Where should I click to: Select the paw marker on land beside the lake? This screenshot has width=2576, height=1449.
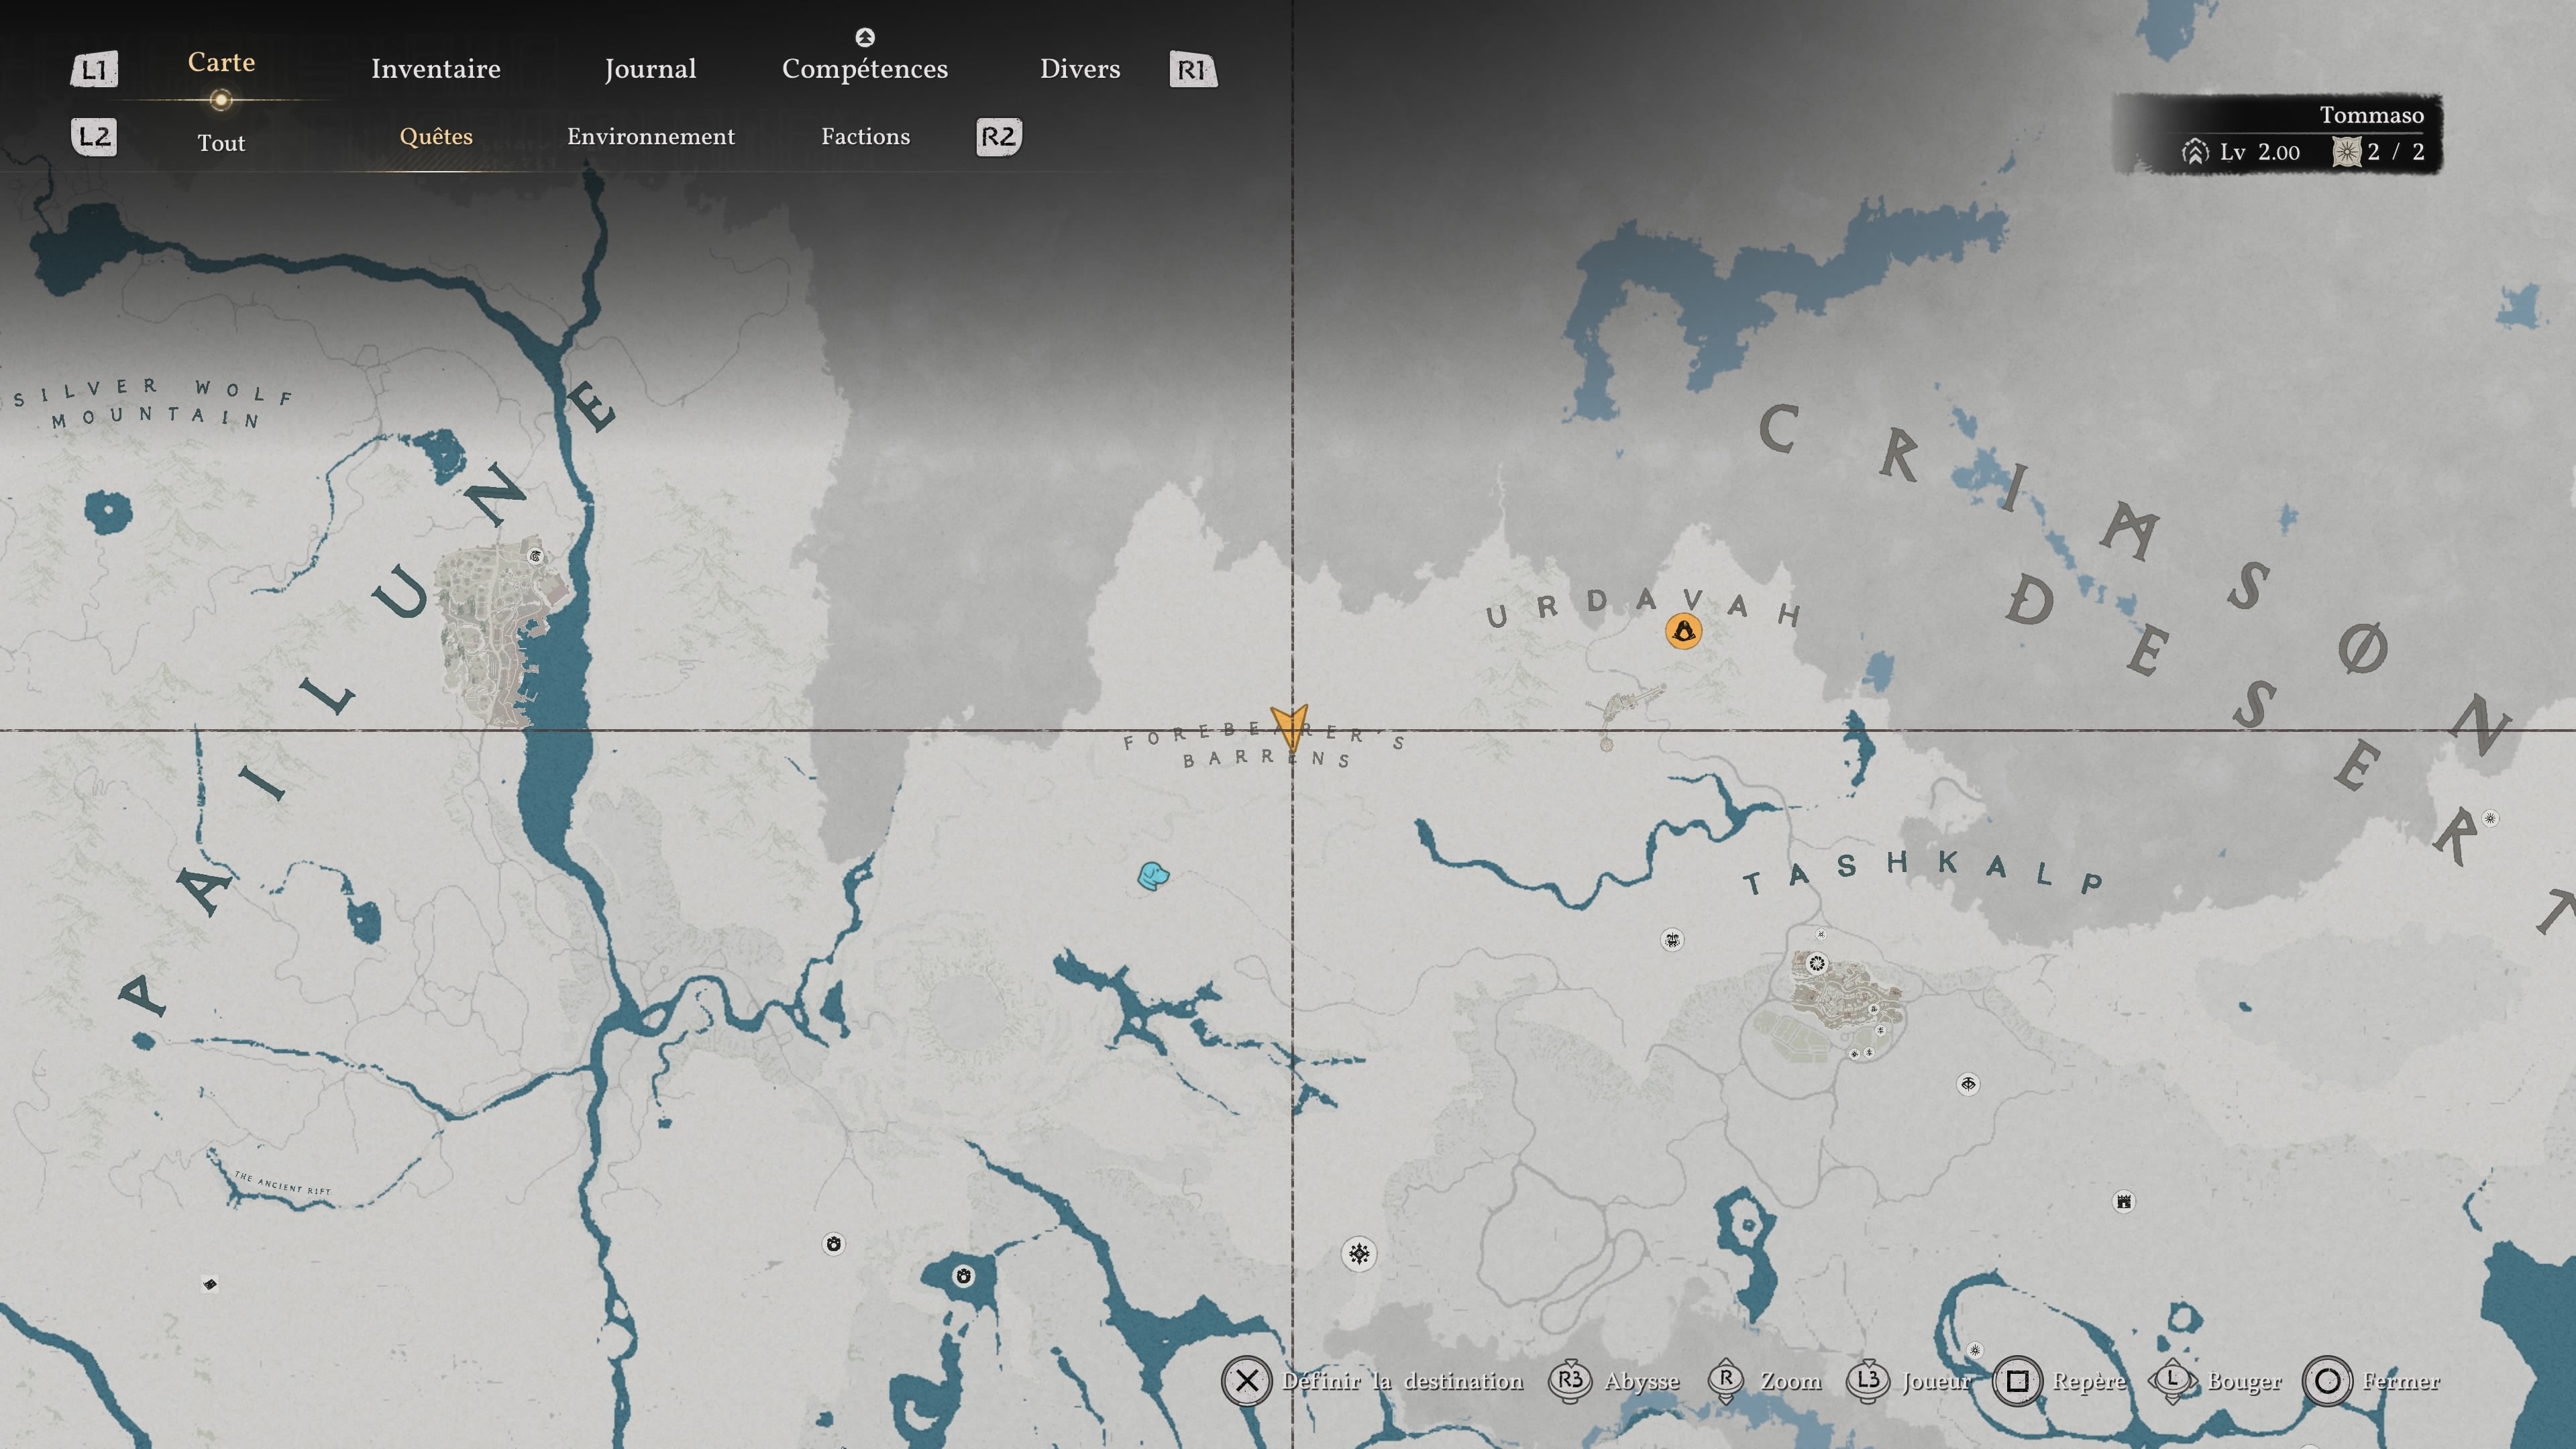833,1244
